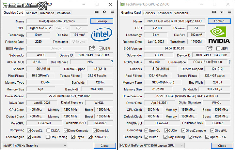Click Name field NVIDIA GeForce RTX 3070 Laptop GPU

coord(174,21)
